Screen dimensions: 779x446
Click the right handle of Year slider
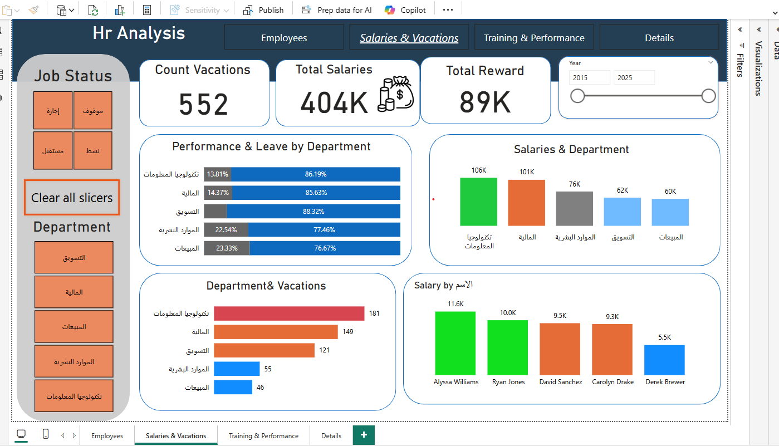[708, 96]
